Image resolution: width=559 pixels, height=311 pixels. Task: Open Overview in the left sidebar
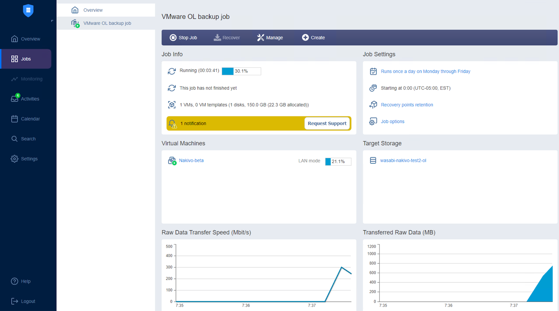click(26, 39)
